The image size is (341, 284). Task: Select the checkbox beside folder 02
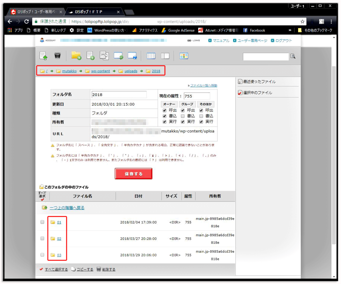(42, 239)
